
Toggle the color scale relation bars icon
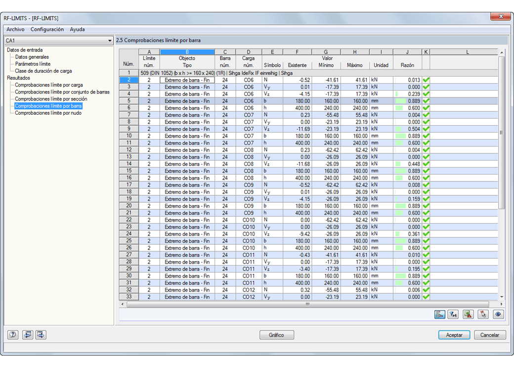point(439,314)
